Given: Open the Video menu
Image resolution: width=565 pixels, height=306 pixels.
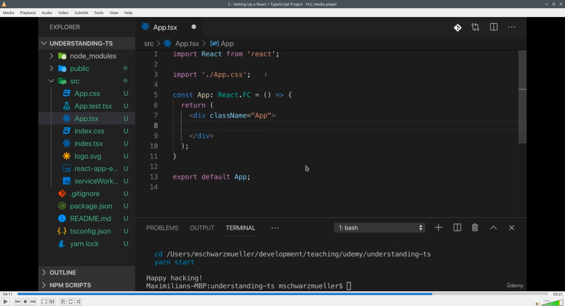Looking at the screenshot, I should pos(63,13).
